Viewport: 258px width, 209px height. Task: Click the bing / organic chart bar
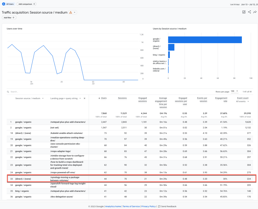pyautogui.click(x=169, y=55)
